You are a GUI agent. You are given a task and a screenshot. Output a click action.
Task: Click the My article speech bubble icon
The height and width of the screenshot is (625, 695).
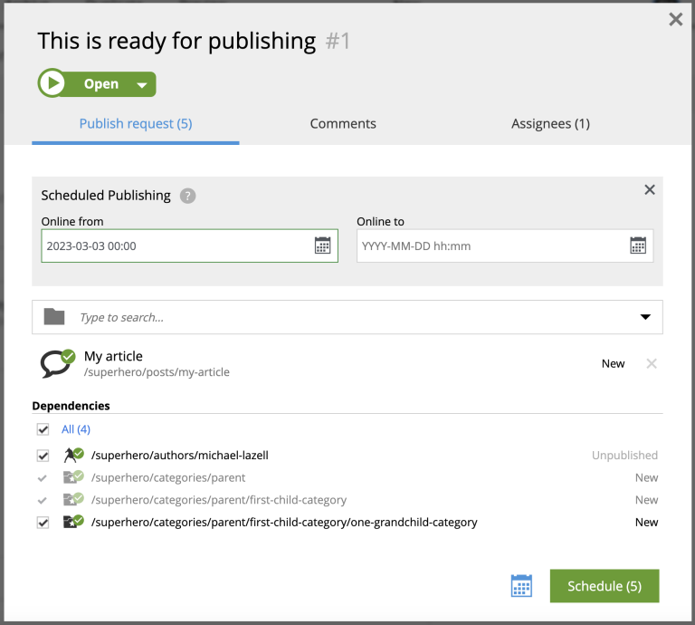58,363
